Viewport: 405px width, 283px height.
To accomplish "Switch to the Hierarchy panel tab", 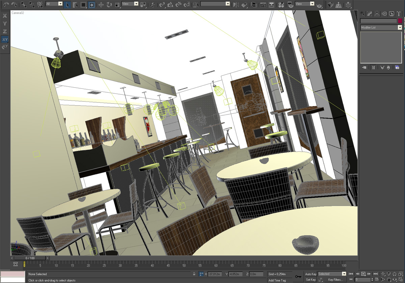I will [377, 14].
